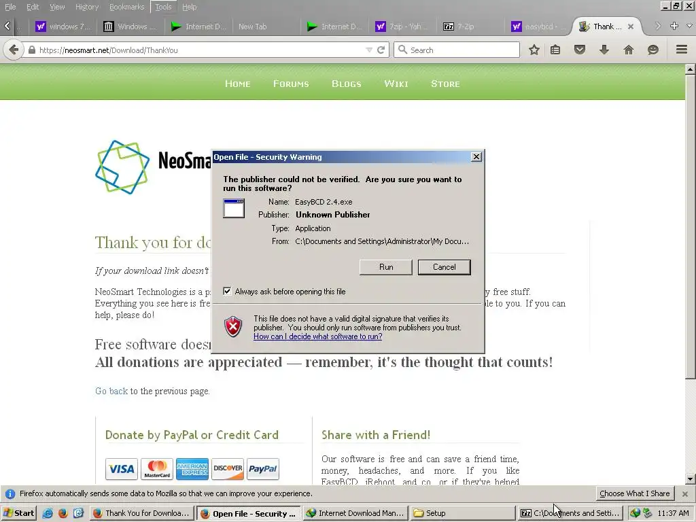Click the home toolbar icon
The image size is (696, 522).
[x=628, y=50]
